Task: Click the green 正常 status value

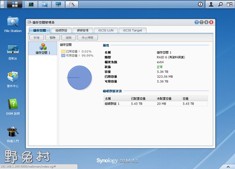Action: tap(160, 67)
